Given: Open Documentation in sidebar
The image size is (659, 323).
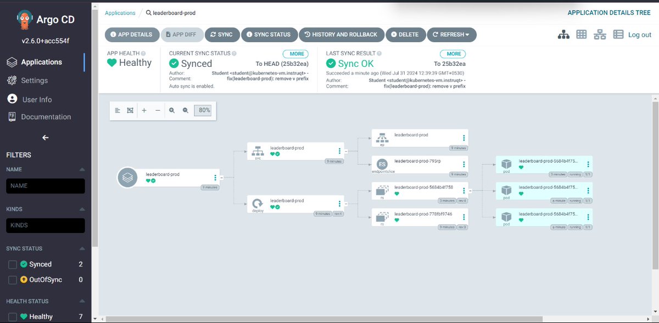Looking at the screenshot, I should [x=12, y=117].
